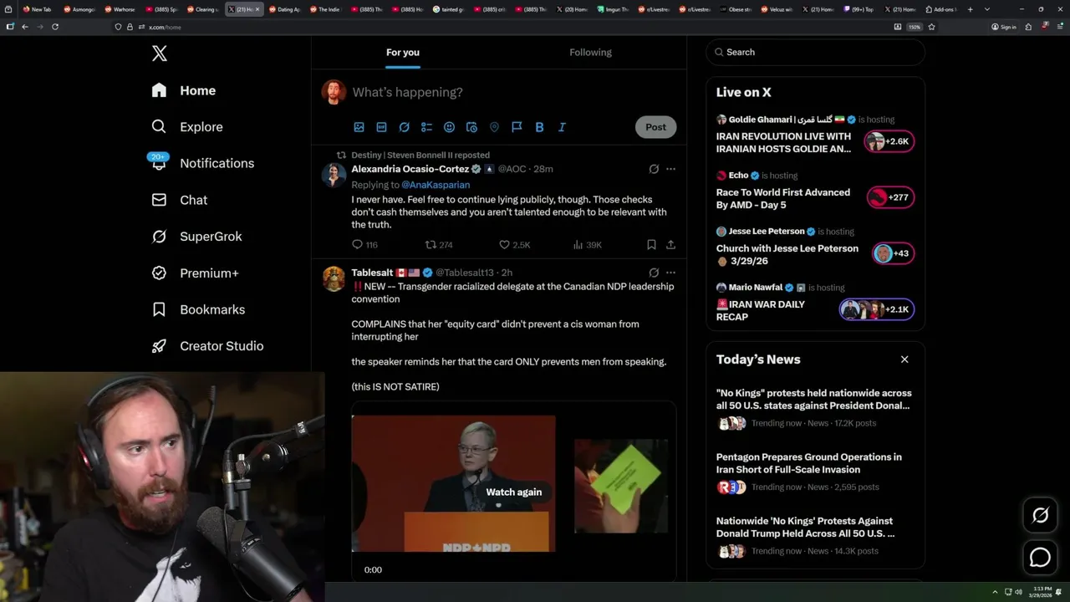This screenshot has height=602, width=1070.
Task: Schedule the post with the calendar icon
Action: (471, 127)
